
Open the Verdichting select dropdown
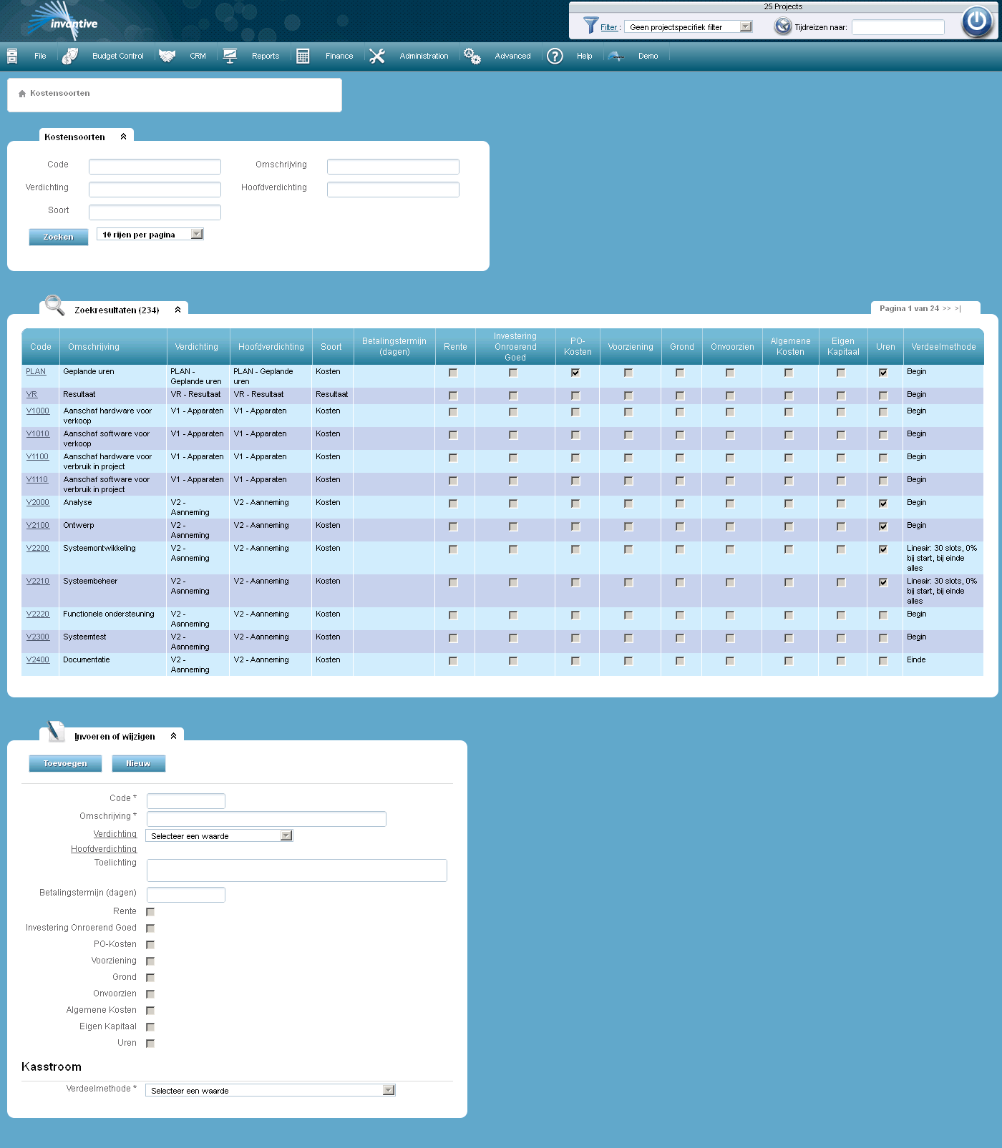(x=219, y=835)
